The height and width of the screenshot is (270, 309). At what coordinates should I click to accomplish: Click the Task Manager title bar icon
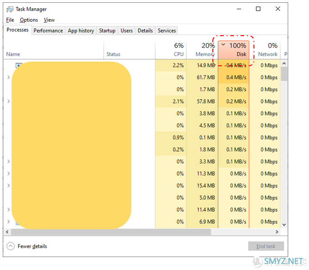[10, 9]
